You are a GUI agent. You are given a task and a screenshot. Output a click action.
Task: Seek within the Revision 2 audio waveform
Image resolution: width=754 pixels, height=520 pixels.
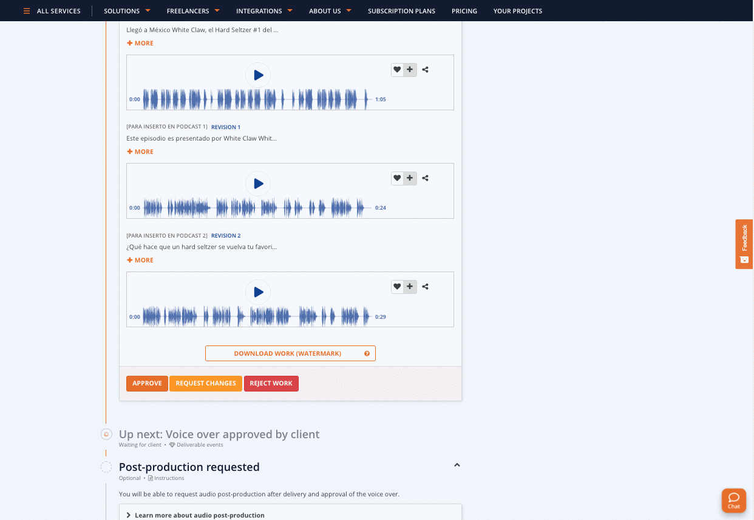pos(255,316)
